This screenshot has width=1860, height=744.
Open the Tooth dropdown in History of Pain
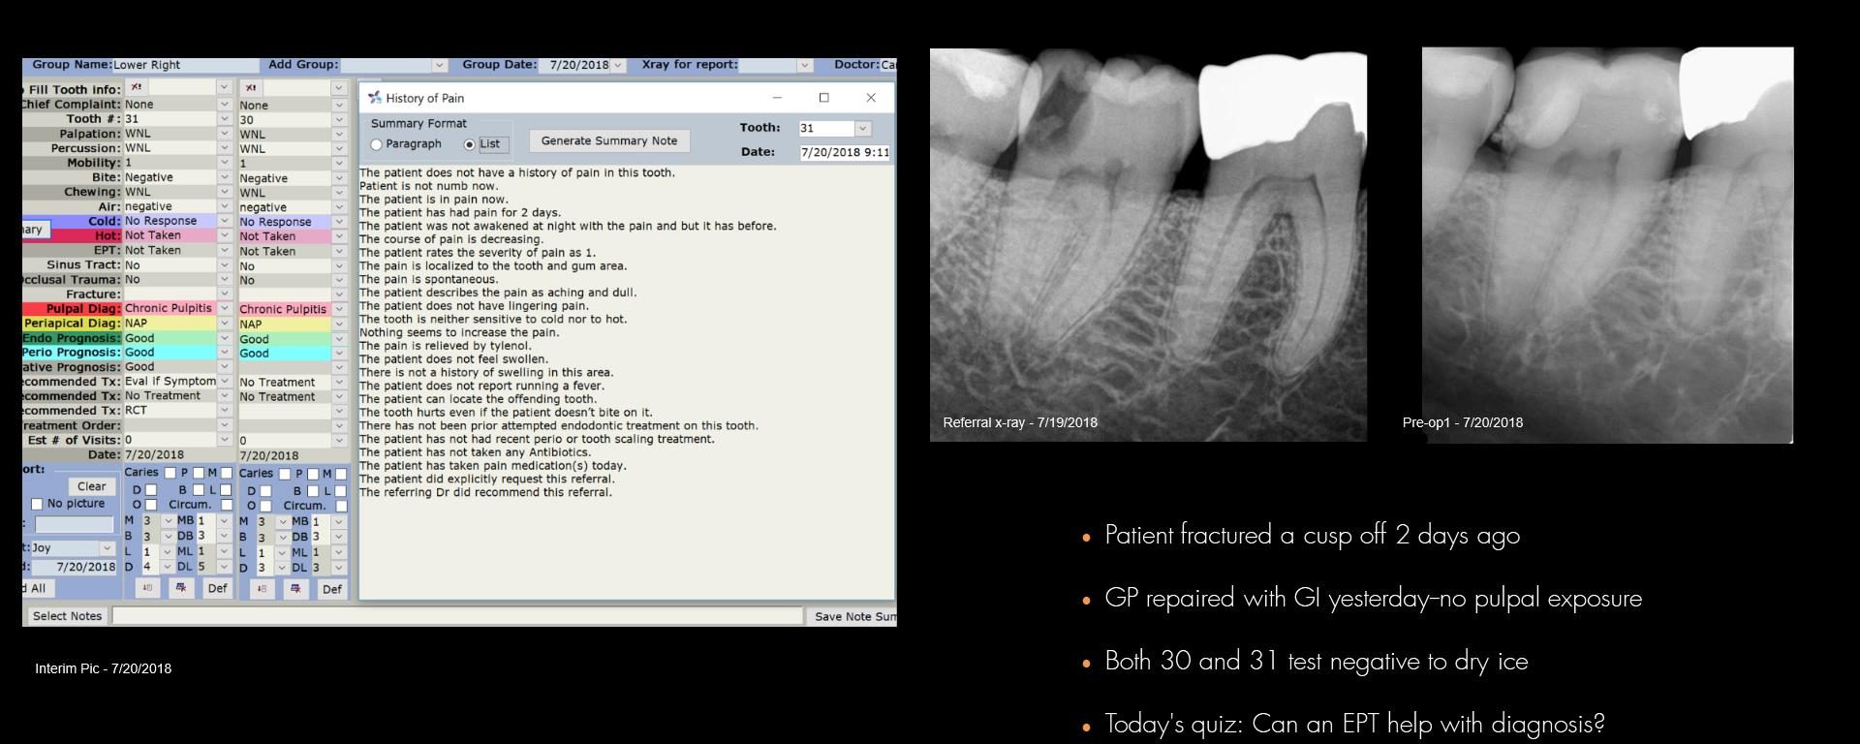pos(862,128)
